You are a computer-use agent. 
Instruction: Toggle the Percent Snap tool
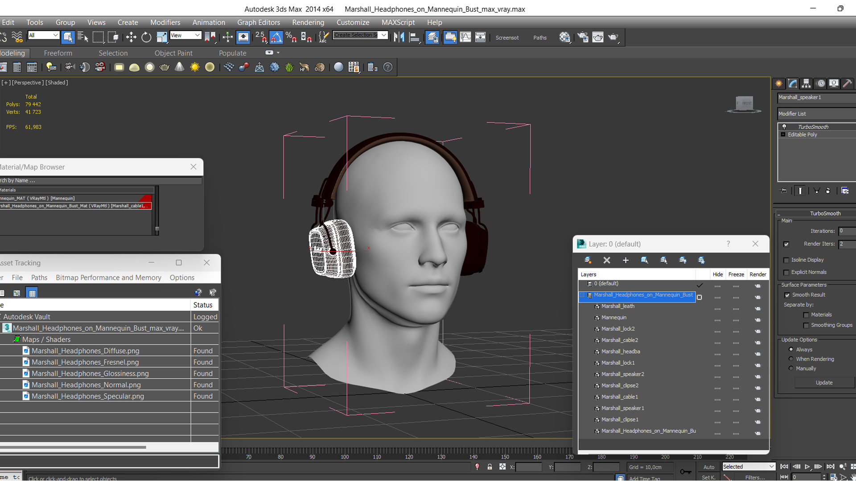click(291, 37)
